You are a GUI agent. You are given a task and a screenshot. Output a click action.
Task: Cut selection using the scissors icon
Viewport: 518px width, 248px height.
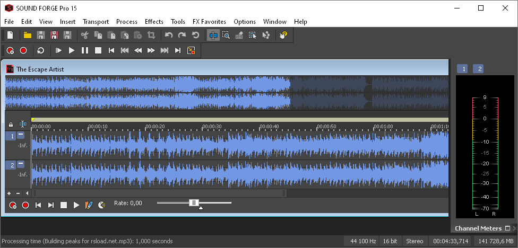coord(85,35)
